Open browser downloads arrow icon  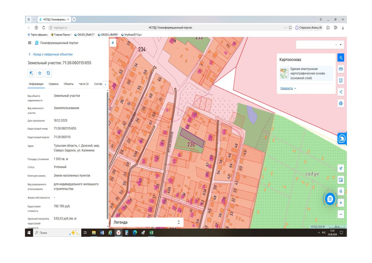coord(343,28)
